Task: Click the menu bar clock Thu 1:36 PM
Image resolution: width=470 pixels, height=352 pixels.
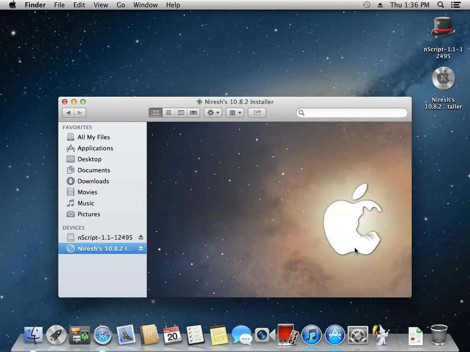Action: click(x=409, y=5)
